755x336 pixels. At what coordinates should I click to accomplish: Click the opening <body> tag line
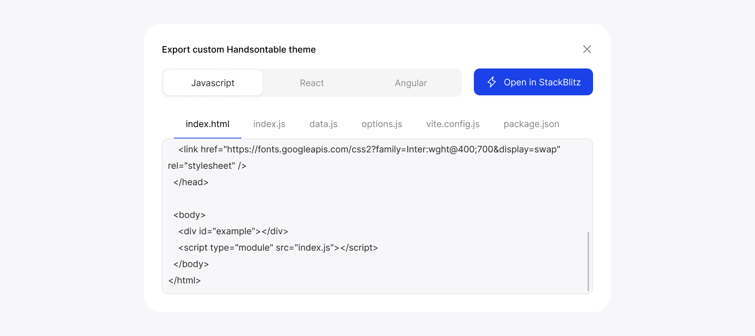click(189, 215)
